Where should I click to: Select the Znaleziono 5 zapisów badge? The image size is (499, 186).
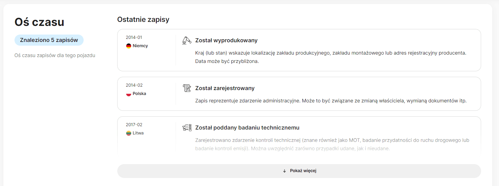coord(49,40)
